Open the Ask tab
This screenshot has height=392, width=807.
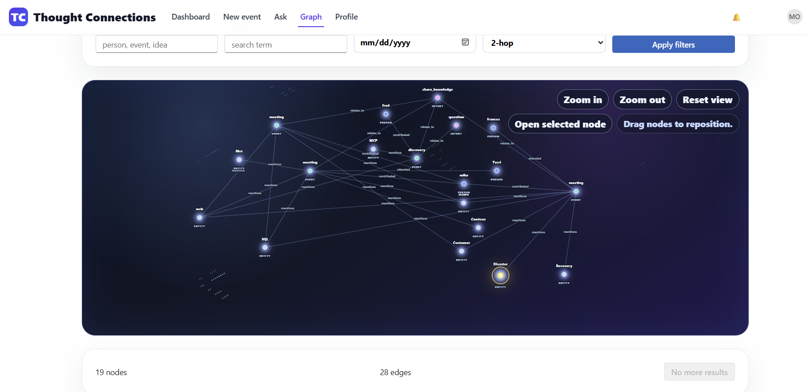[x=281, y=17]
